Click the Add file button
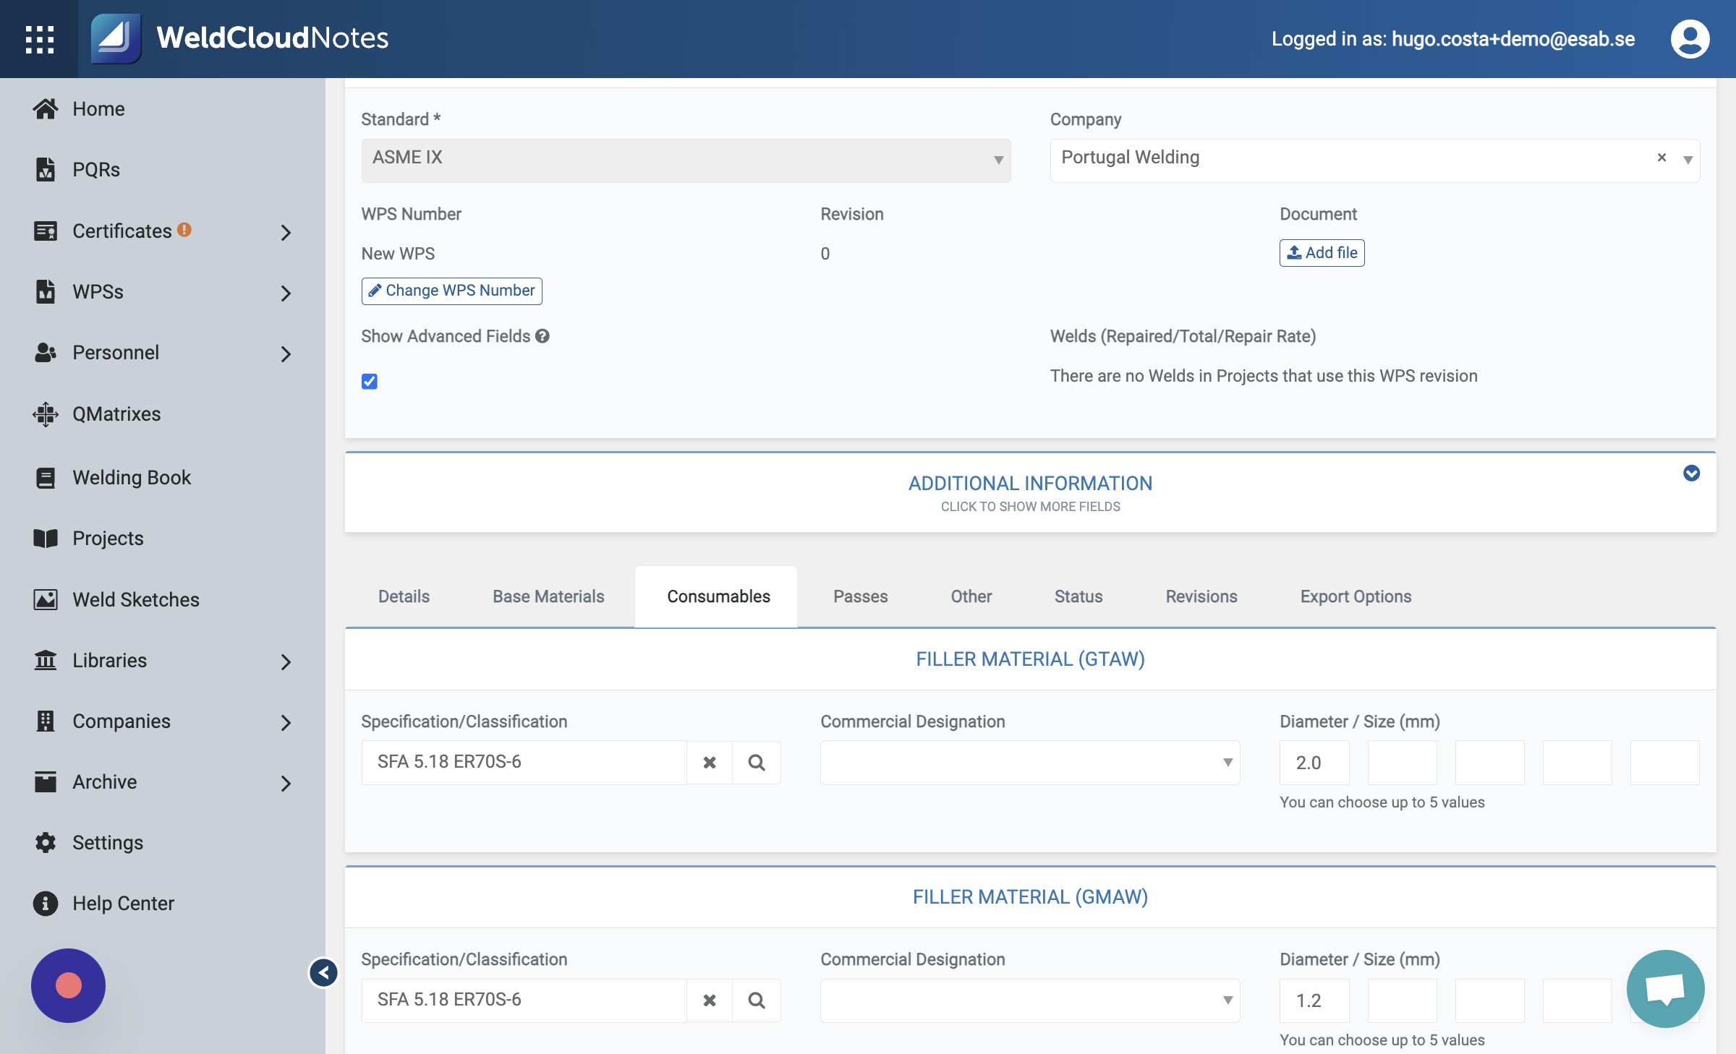 1322,253
